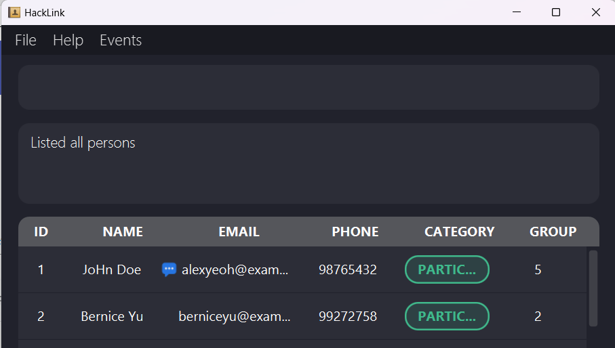
Task: Click the email alexyeoh@exam...
Action: click(235, 269)
